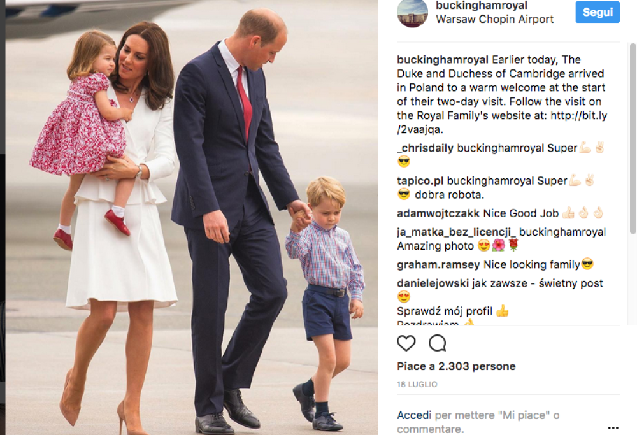Open the buckinghamroyal name in the caption

coord(443,60)
